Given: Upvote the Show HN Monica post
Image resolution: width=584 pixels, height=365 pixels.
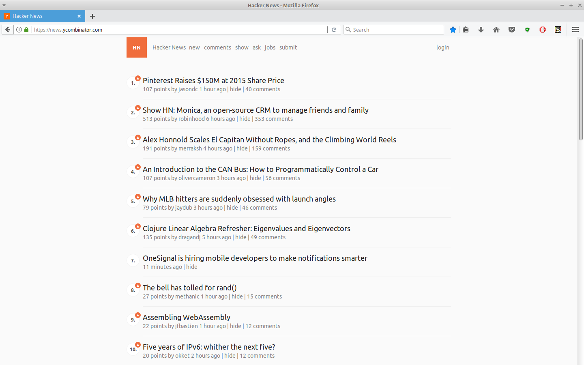Looking at the screenshot, I should (x=138, y=107).
